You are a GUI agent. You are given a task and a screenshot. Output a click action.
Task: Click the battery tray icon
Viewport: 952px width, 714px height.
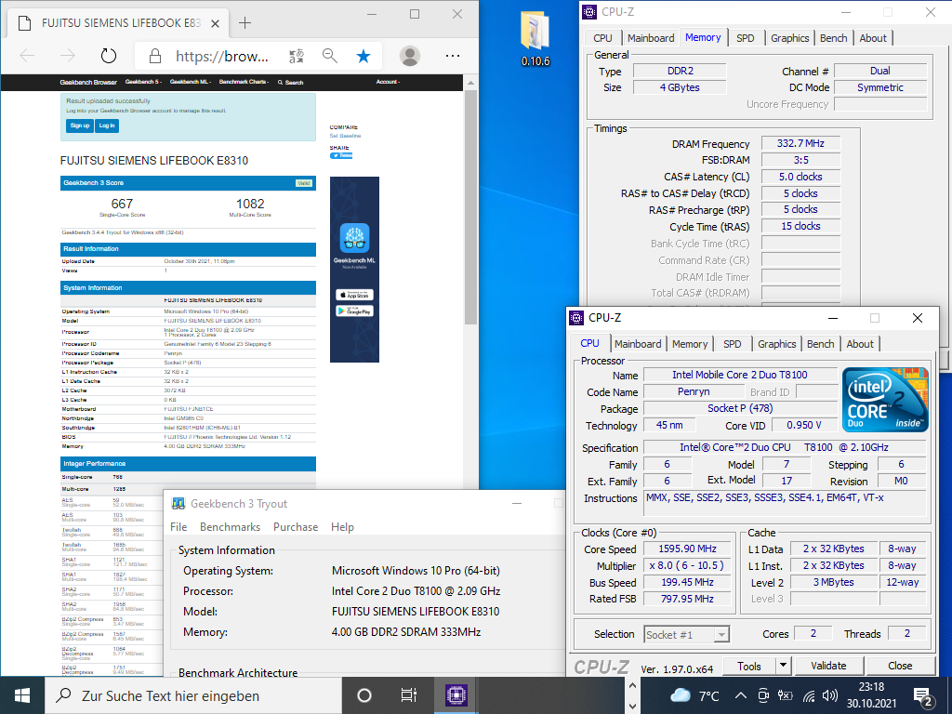point(785,695)
